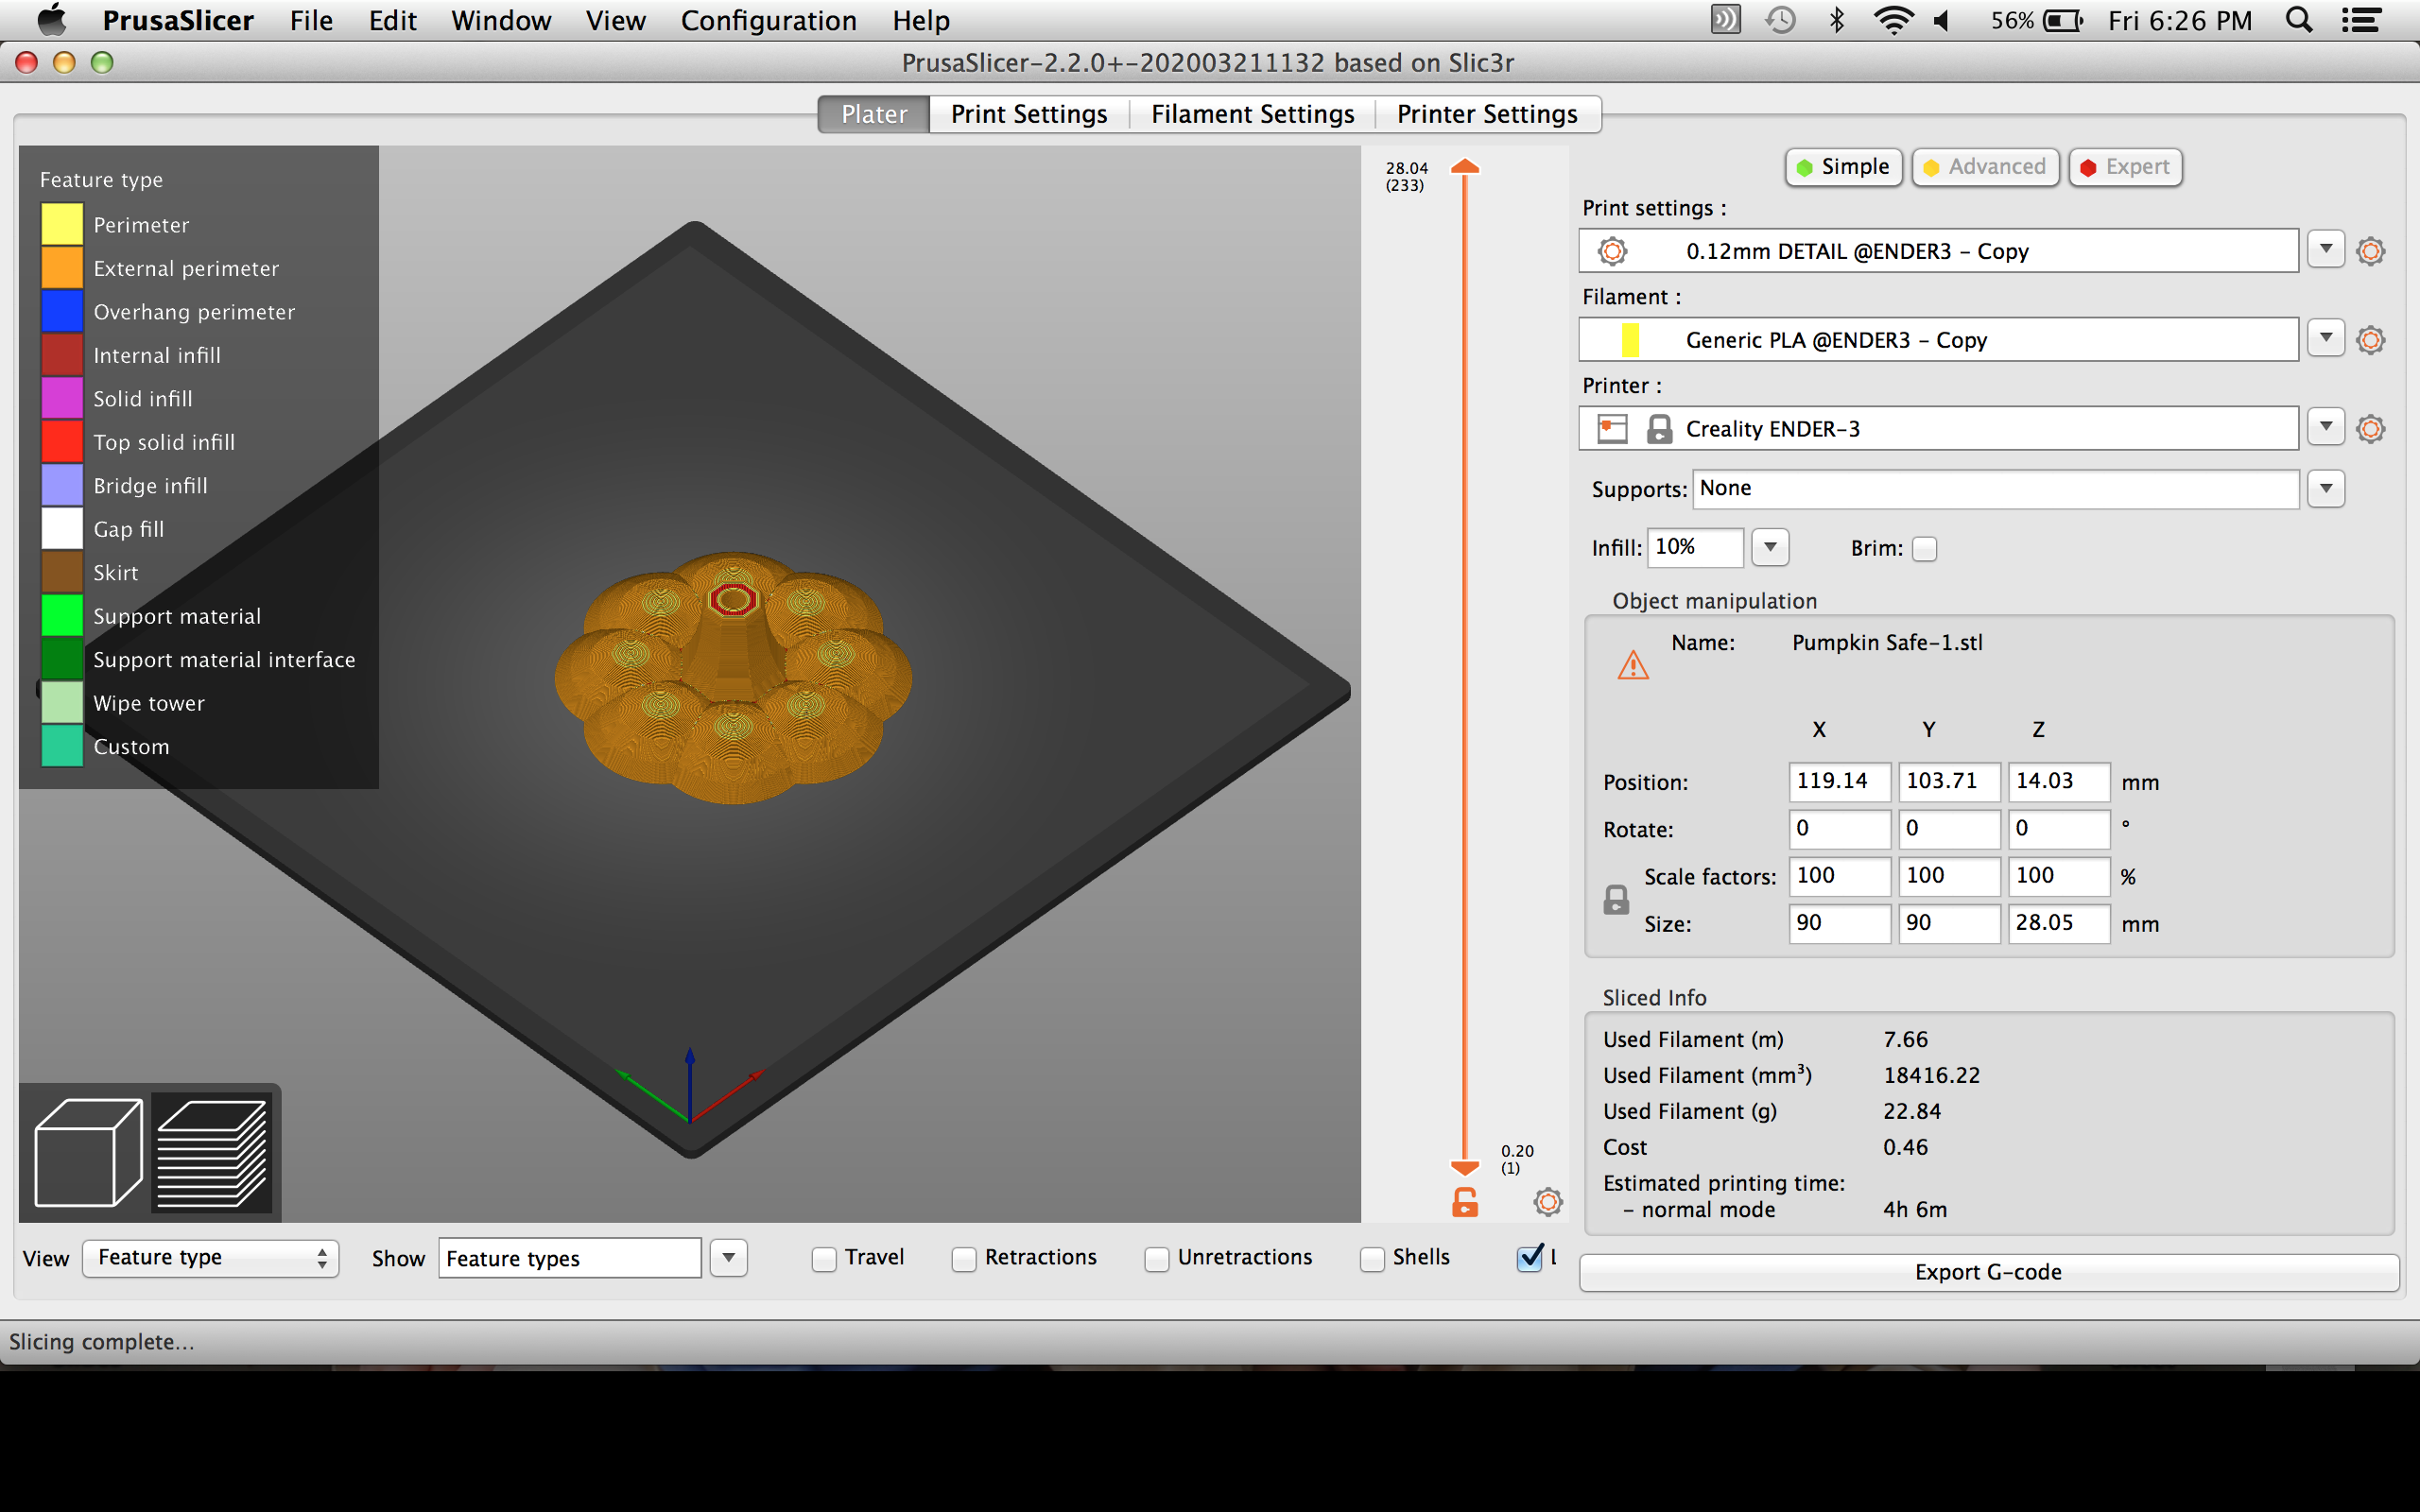Screen dimensions: 2420x1512
Task: Open the Window menu
Action: click(501, 20)
